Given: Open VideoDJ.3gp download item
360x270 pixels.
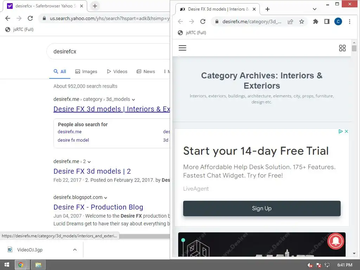Looking at the screenshot, I should coord(30,250).
